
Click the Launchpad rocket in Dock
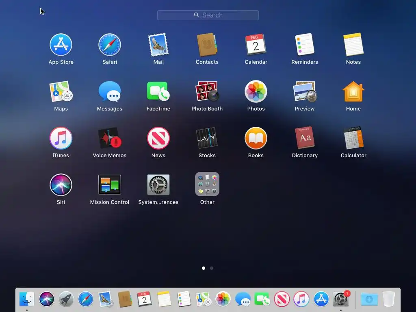[x=66, y=299]
